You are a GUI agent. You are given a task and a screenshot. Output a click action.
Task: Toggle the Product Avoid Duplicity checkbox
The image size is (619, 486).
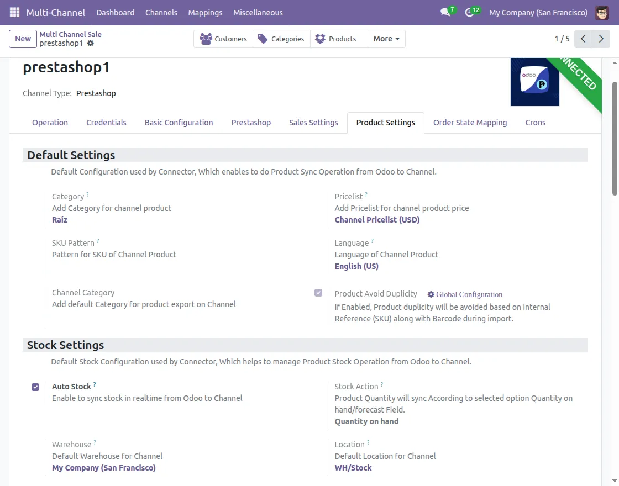[318, 293]
